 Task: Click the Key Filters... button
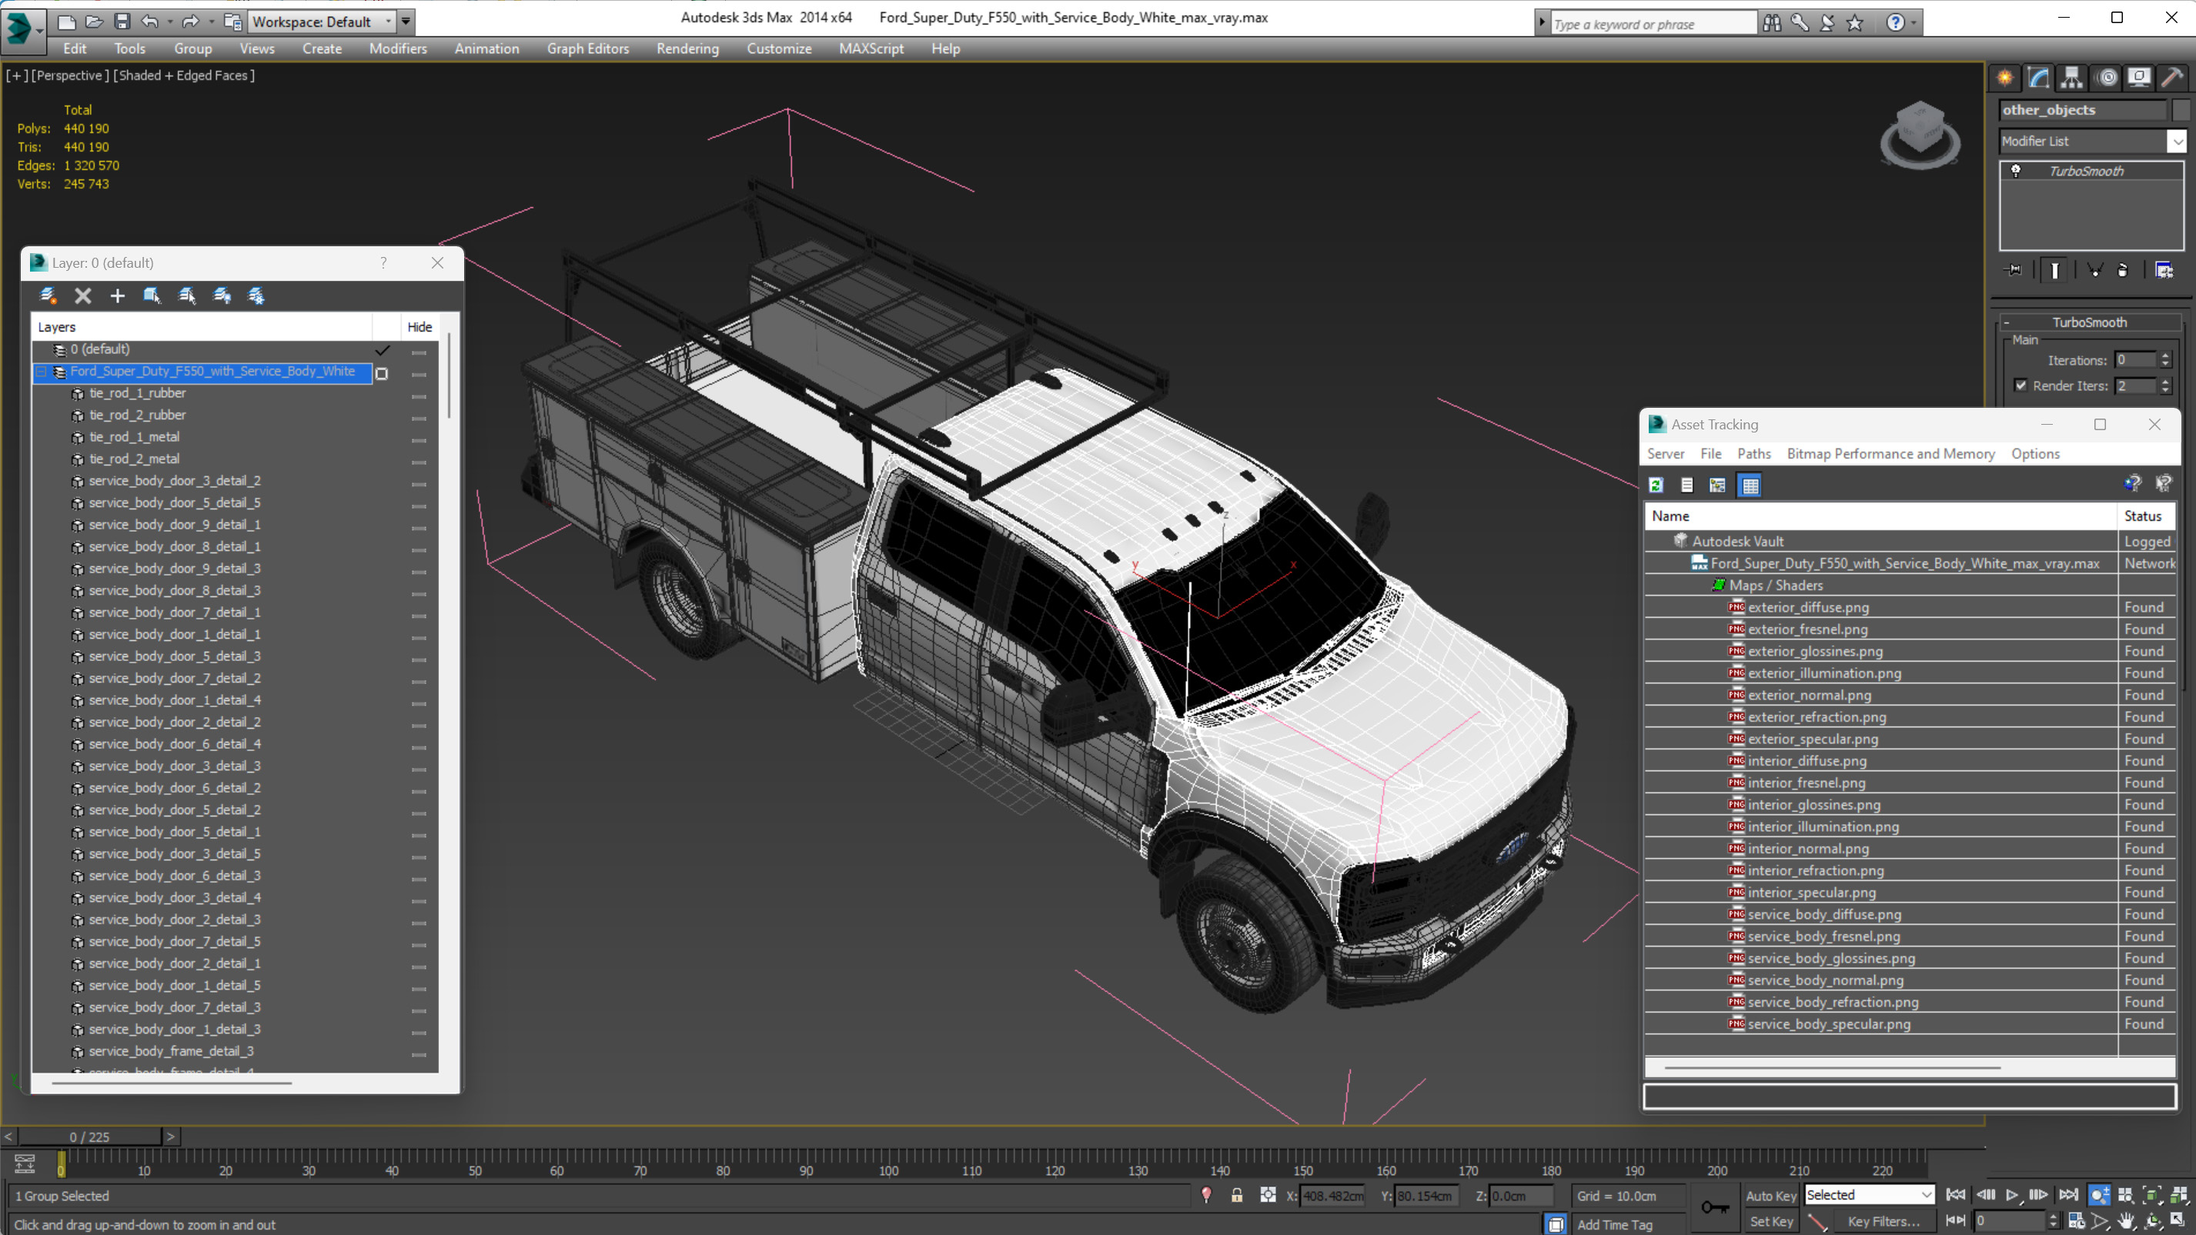tap(1883, 1221)
